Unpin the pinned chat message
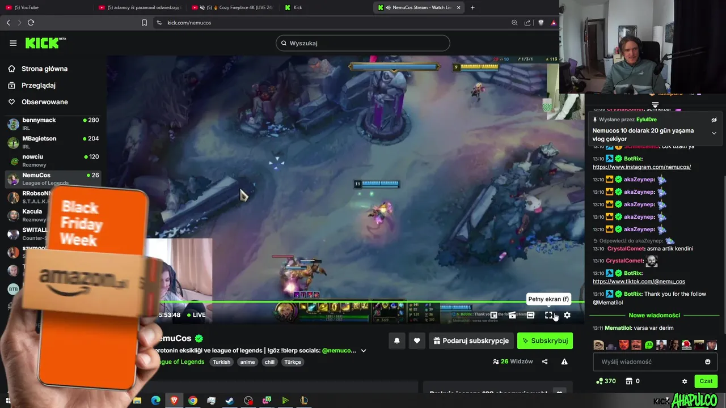 (714, 120)
